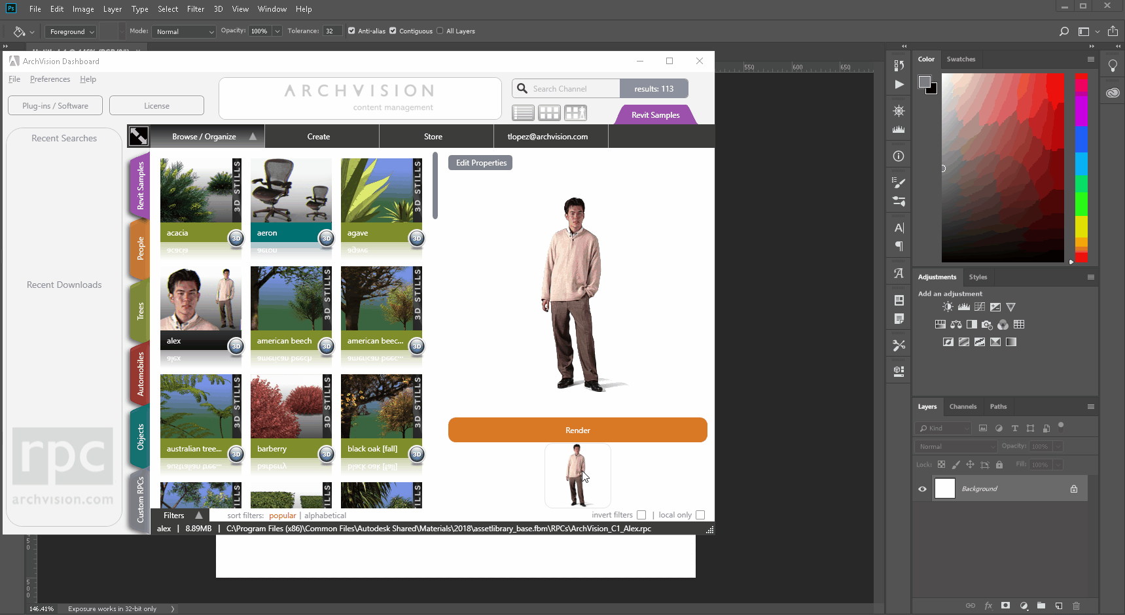Toggle the Anti-alias checkbox
Image resolution: width=1125 pixels, height=615 pixels.
click(x=351, y=31)
